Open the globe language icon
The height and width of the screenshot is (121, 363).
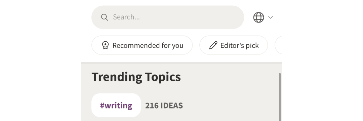point(258,17)
